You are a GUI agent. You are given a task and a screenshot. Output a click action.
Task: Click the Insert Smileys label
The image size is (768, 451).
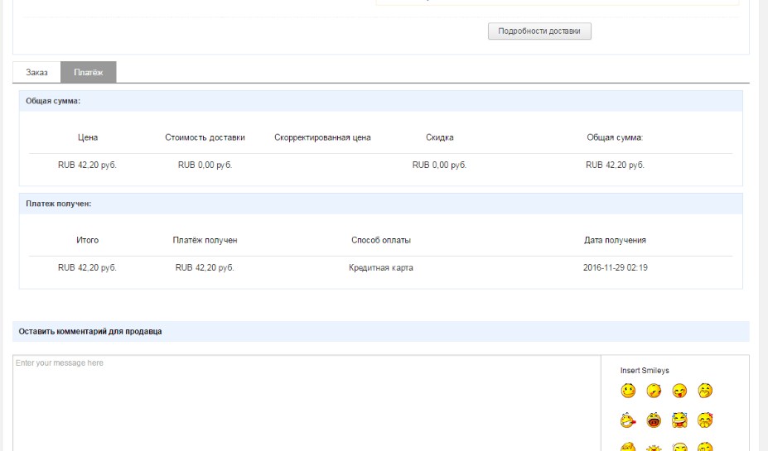[644, 371]
